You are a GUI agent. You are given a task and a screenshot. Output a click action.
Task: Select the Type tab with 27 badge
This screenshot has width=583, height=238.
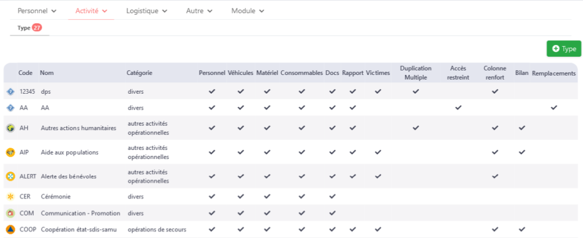pyautogui.click(x=30, y=28)
